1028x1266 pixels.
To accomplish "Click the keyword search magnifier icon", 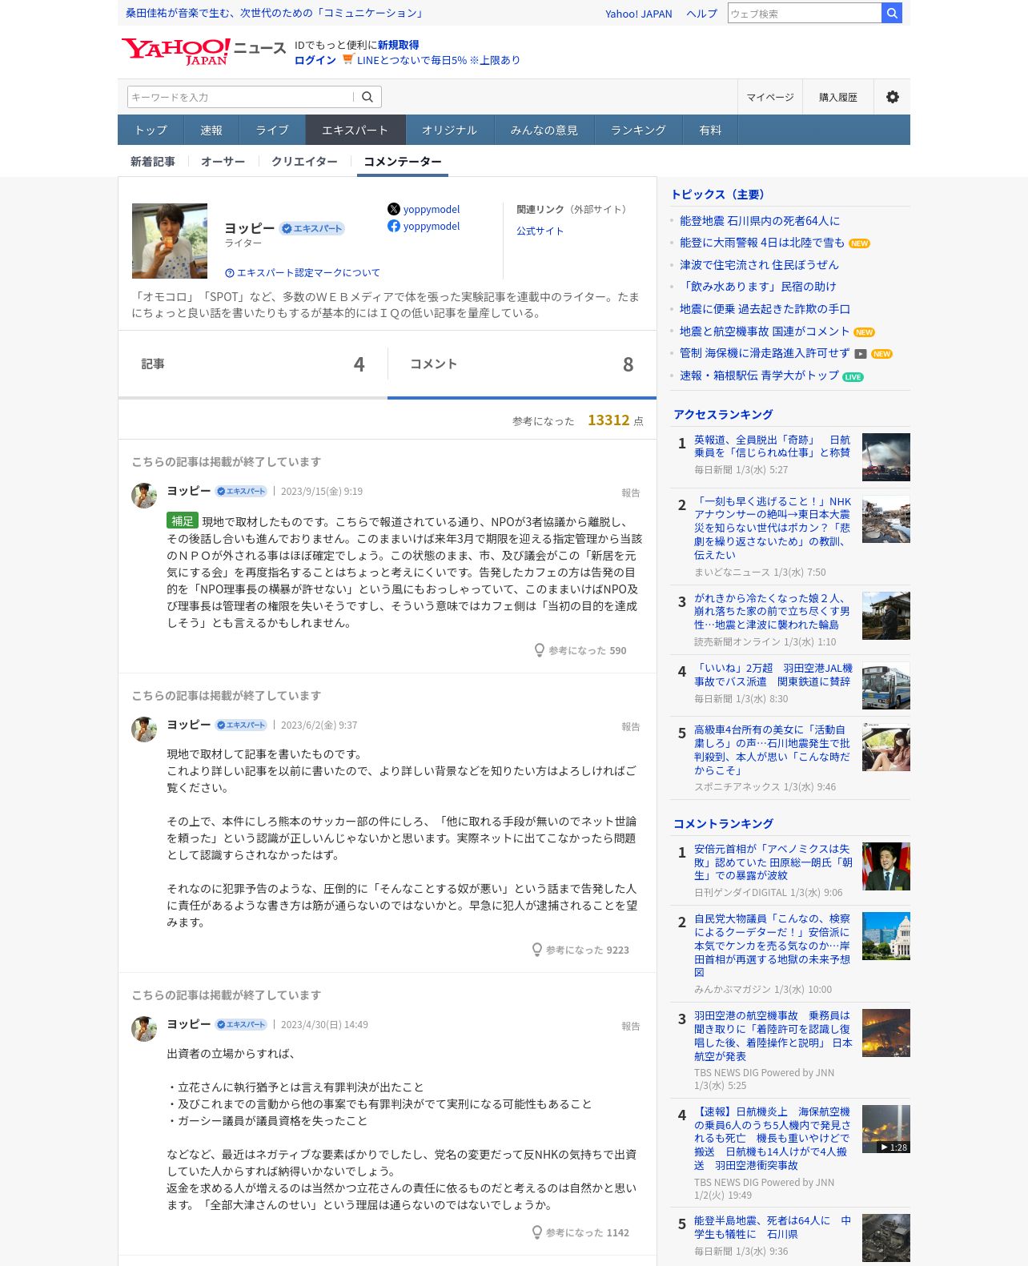I will (x=367, y=97).
